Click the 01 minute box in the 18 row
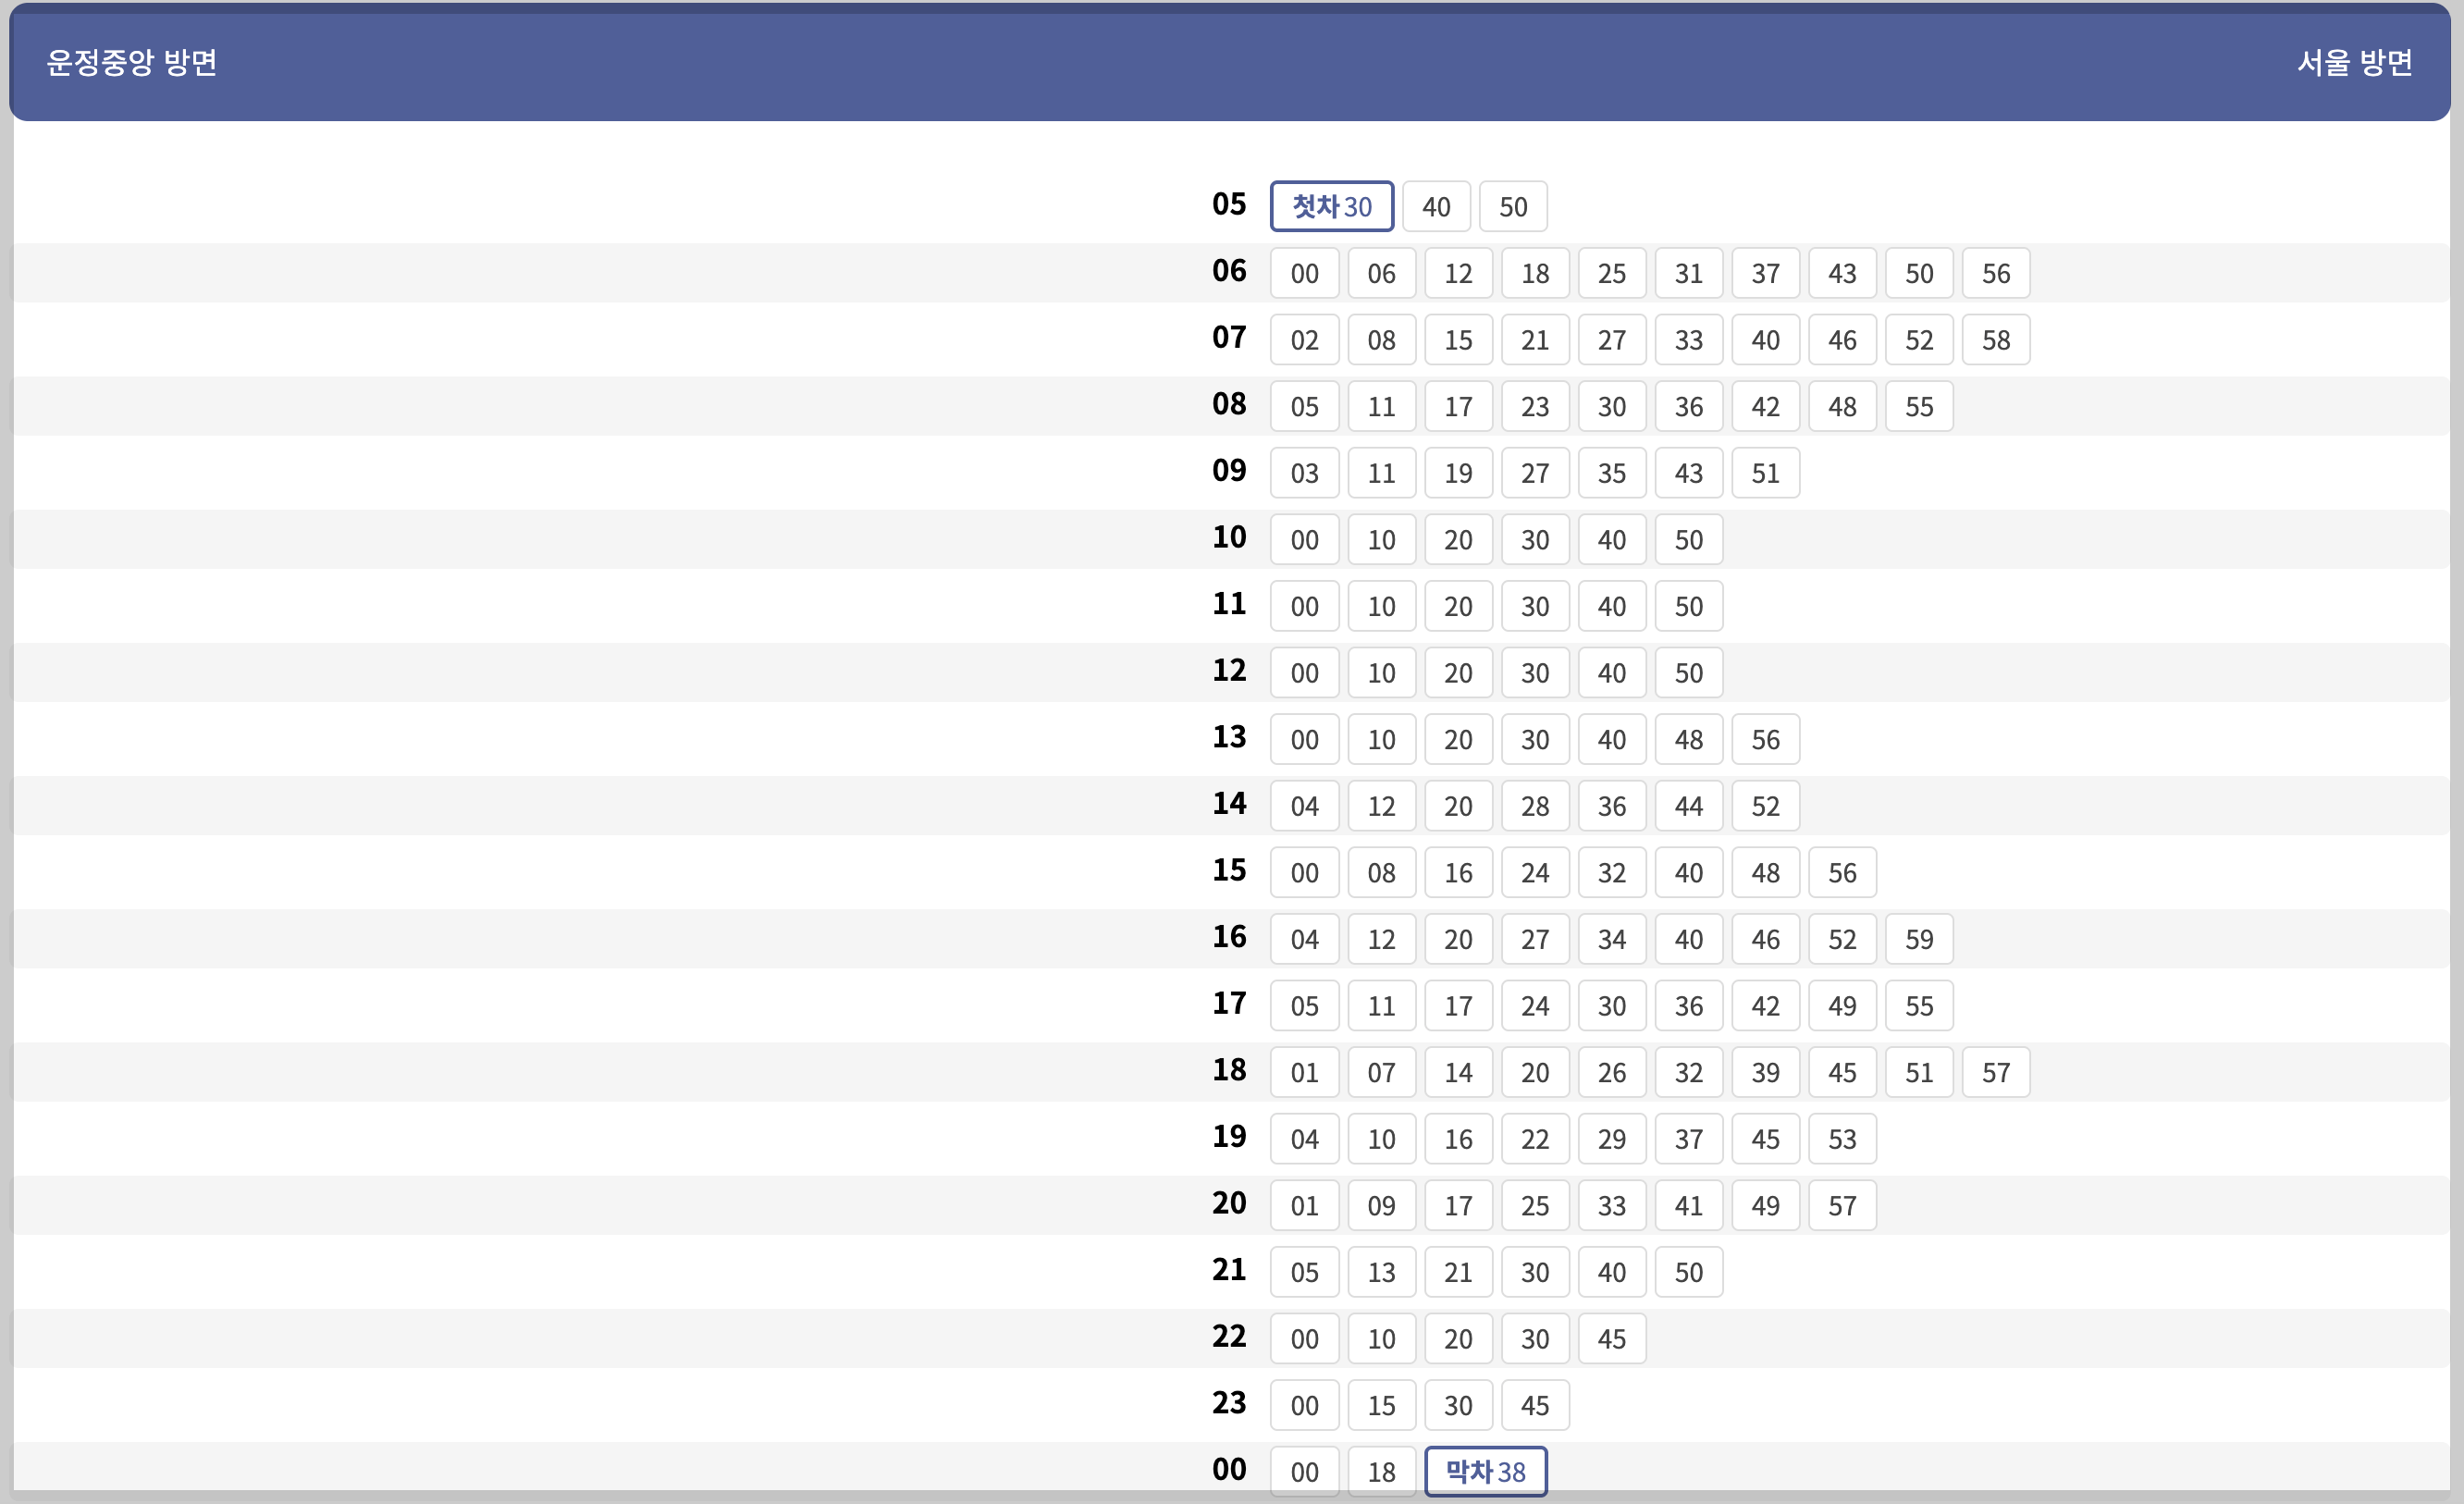 [x=1305, y=1073]
